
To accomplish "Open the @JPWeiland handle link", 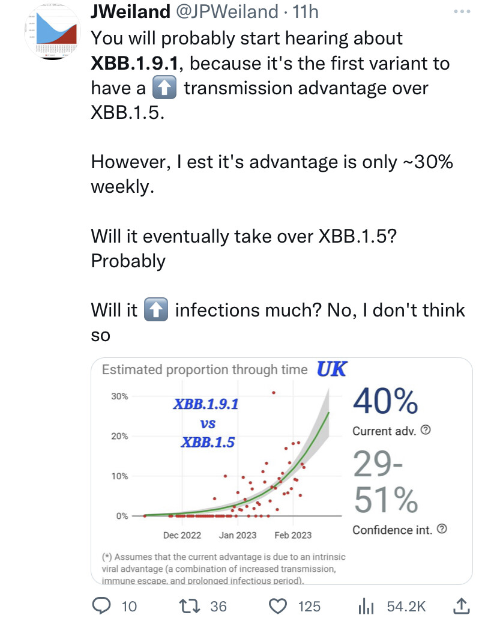I will pos(227,11).
